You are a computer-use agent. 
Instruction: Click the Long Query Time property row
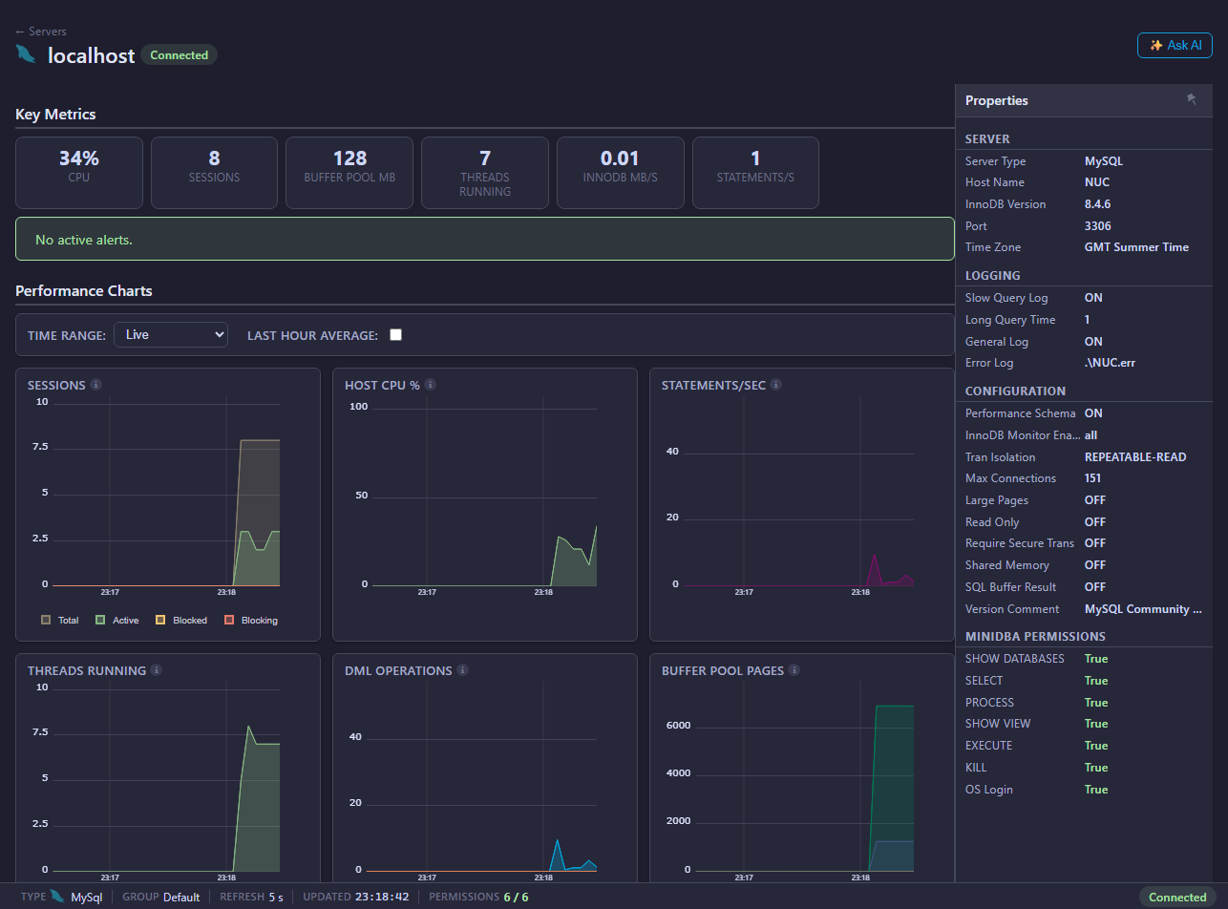(1084, 320)
